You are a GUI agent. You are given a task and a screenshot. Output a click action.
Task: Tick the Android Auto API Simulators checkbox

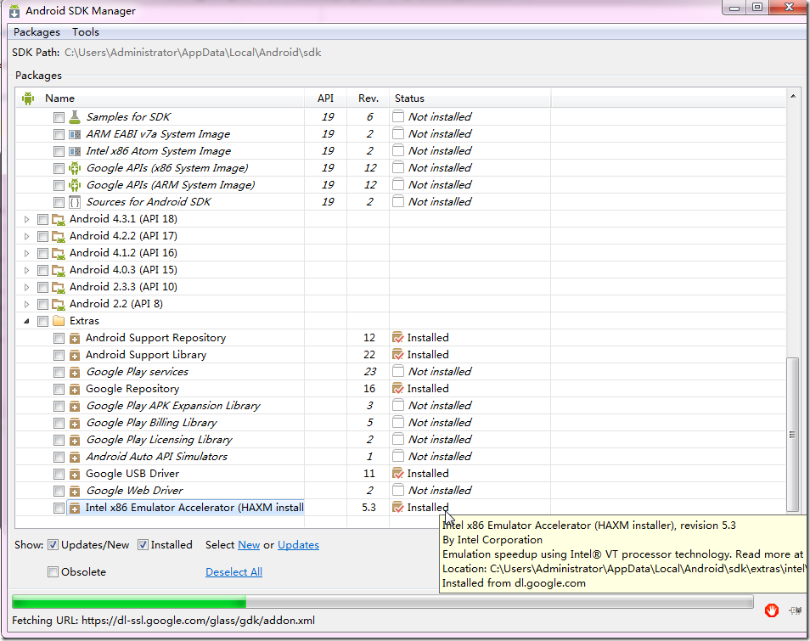(59, 457)
